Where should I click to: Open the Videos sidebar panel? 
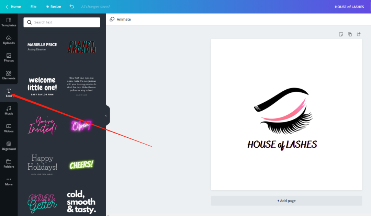(x=9, y=128)
